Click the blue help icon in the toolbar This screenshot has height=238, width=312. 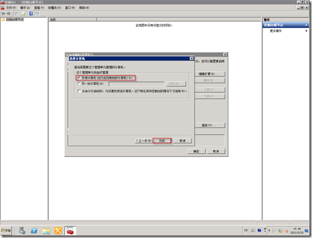(x=31, y=14)
